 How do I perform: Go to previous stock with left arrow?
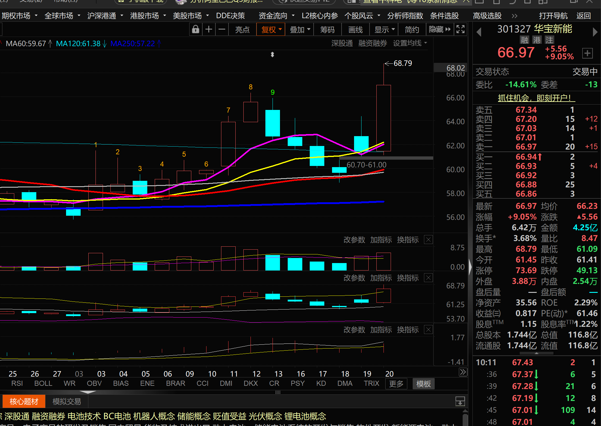[x=479, y=32]
